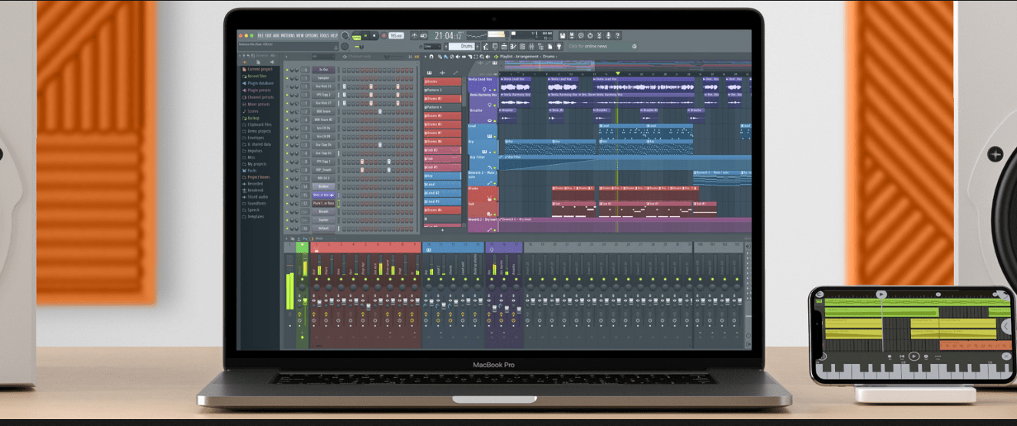
Task: Click the circular arrow undo history icon
Action: pos(590,35)
